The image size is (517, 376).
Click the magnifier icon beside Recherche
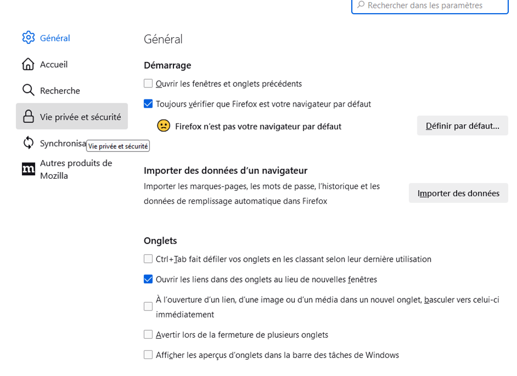[x=28, y=90]
